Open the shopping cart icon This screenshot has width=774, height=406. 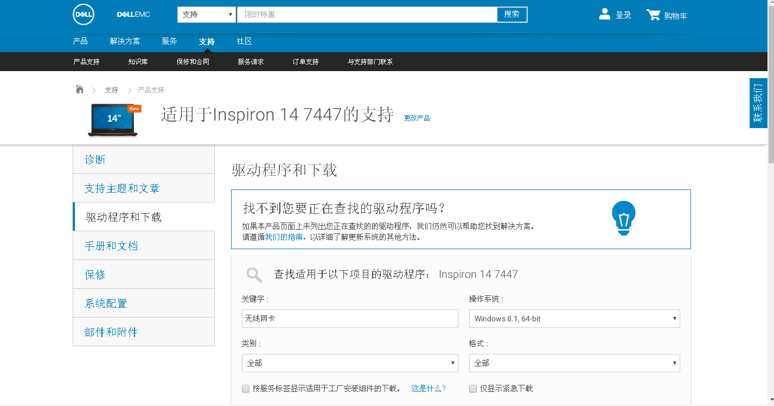(x=654, y=15)
